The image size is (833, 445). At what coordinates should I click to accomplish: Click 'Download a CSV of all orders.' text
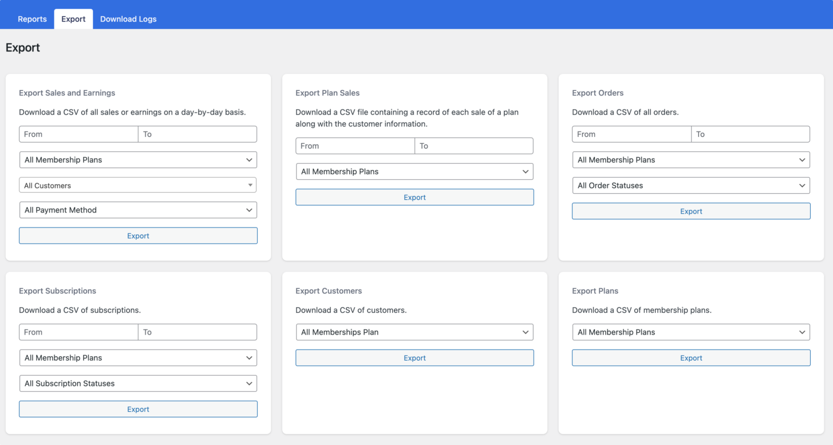625,112
